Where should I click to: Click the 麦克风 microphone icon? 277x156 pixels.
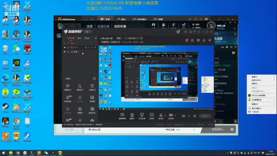point(161,115)
